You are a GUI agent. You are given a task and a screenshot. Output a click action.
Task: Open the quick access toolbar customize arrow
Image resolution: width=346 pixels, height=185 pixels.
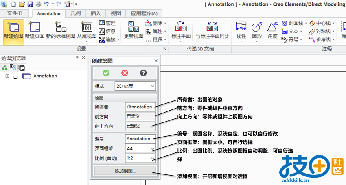pyautogui.click(x=76, y=4)
